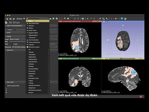Choose Volumes from module menu
Image resolution: width=149 pixels, height=112 pixels.
pos(38,45)
